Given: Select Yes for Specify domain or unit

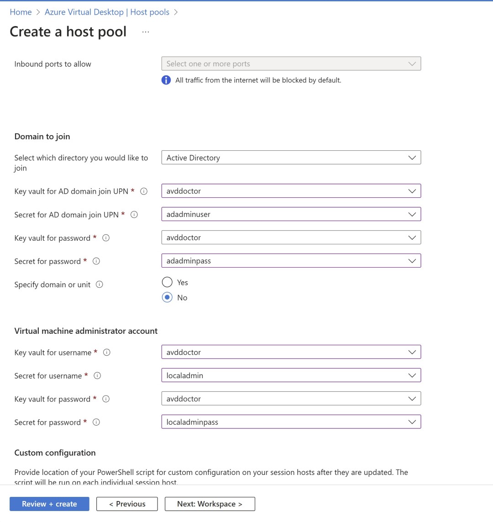Looking at the screenshot, I should tap(167, 282).
